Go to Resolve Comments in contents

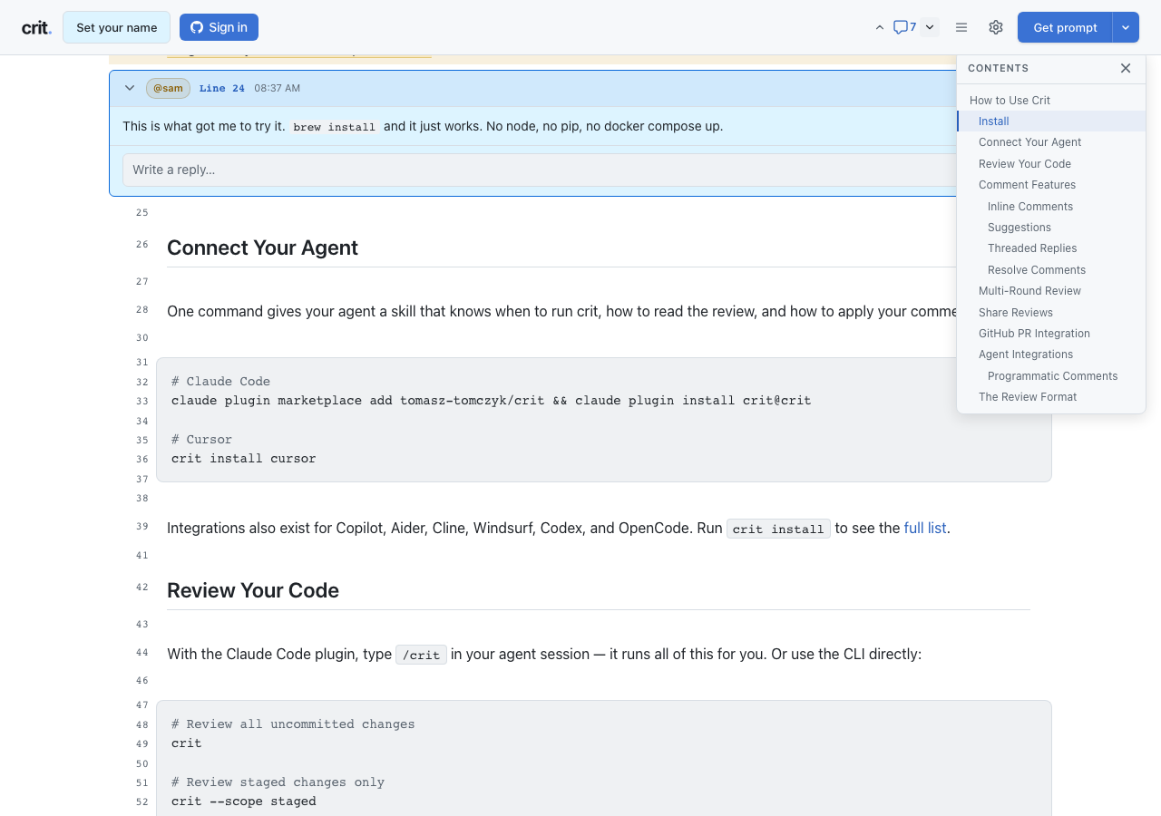click(1037, 270)
